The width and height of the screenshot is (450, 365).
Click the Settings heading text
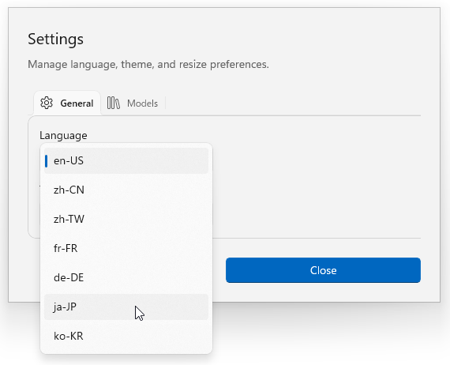click(x=56, y=39)
